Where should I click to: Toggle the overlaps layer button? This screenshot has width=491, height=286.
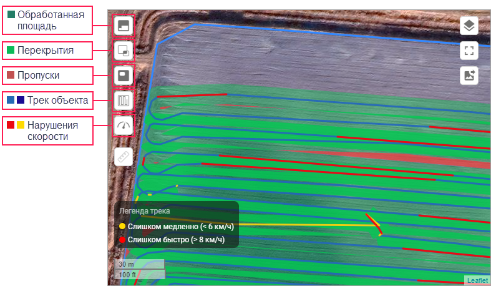[x=124, y=51]
